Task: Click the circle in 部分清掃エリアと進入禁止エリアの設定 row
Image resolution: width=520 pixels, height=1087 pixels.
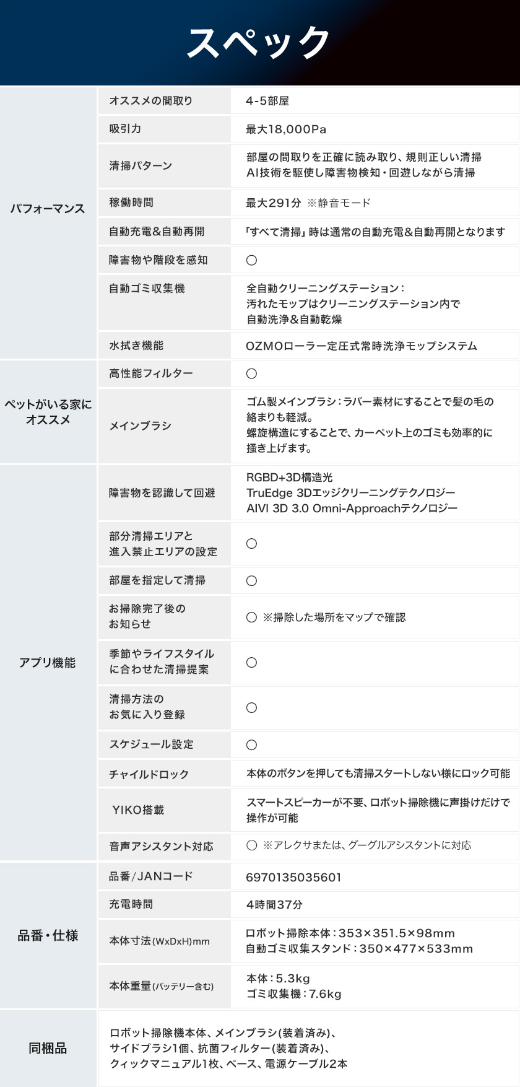Action: coord(251,544)
